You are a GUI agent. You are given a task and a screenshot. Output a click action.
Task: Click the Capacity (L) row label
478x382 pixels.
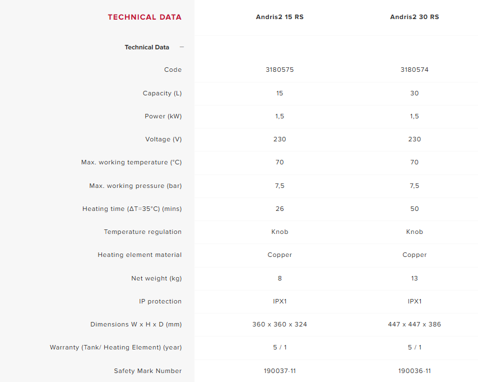click(x=162, y=93)
